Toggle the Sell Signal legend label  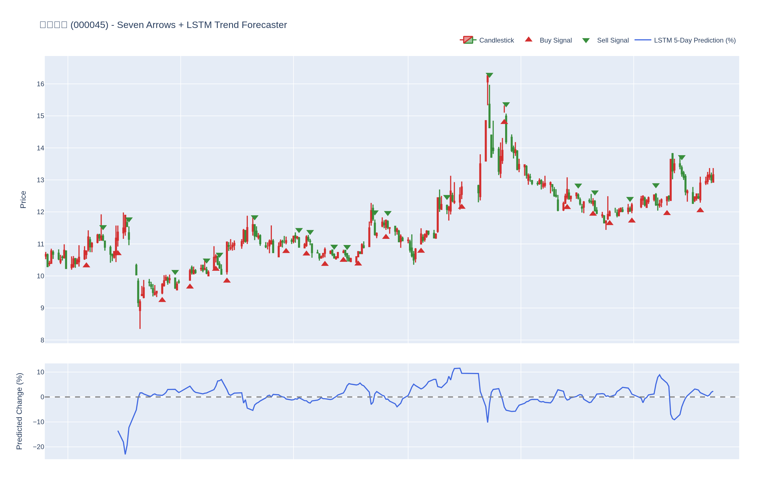coord(613,40)
